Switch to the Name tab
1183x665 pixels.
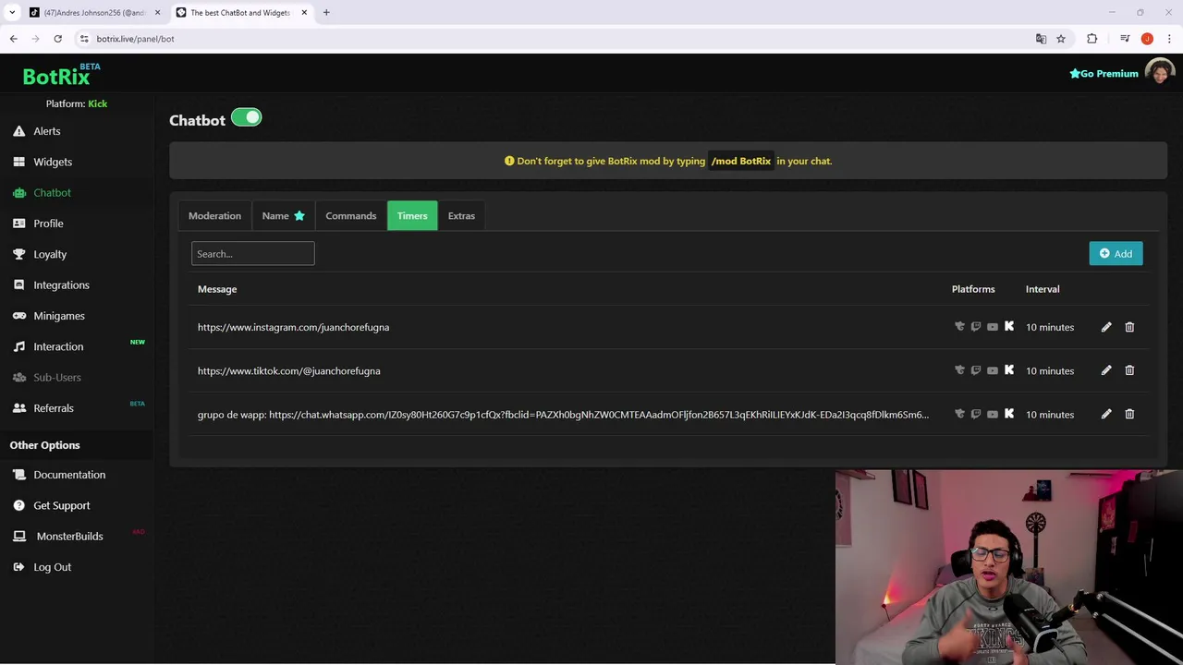[283, 215]
